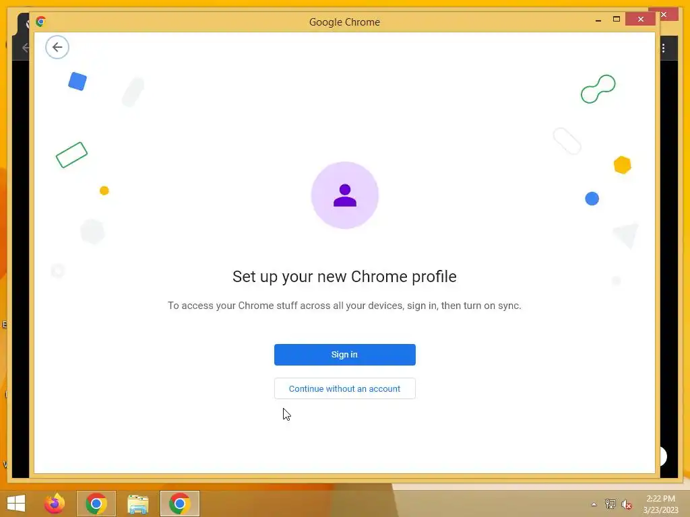Click the back arrow in profile setup
Screen dimensions: 690x517
click(x=57, y=47)
